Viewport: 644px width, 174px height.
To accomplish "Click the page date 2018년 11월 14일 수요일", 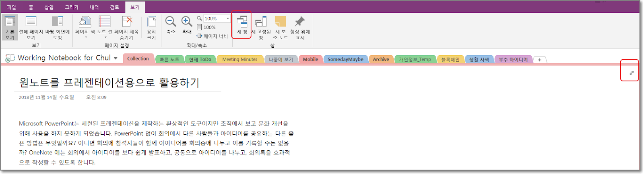I will [46, 97].
